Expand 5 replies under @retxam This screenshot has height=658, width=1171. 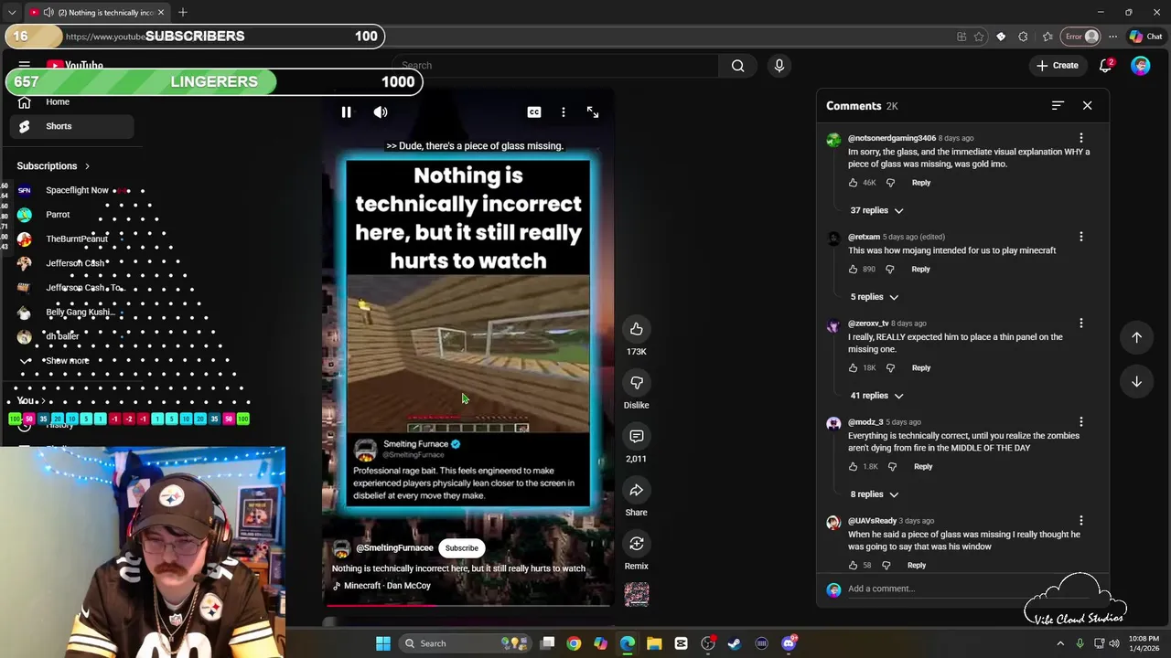tap(875, 297)
